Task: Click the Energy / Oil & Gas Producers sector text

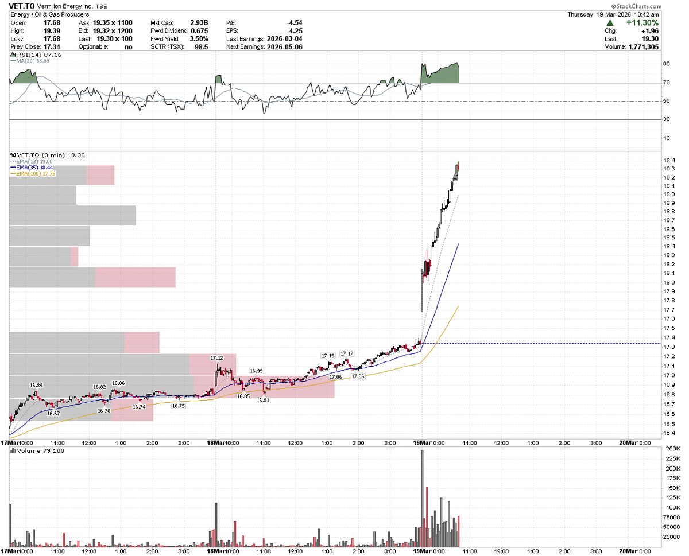Action: pos(49,14)
